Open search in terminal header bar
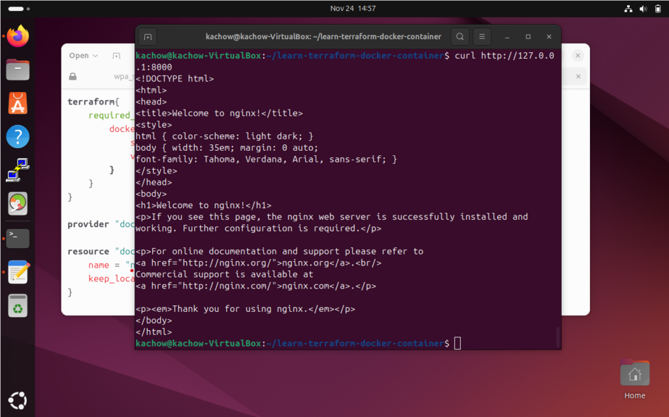This screenshot has height=417, width=669. pyautogui.click(x=460, y=37)
